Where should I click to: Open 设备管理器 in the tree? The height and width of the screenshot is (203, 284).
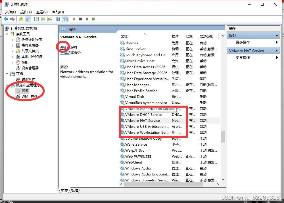(30, 68)
